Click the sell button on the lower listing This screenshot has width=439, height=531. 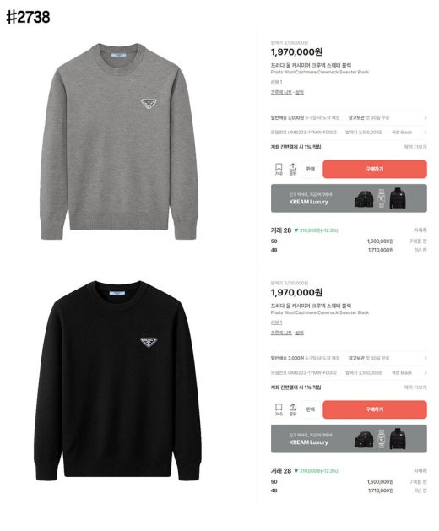click(311, 409)
